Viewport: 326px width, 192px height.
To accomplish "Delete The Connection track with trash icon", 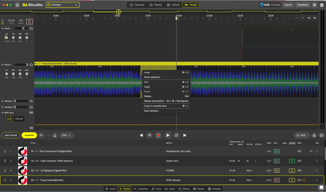I will 317,151.
